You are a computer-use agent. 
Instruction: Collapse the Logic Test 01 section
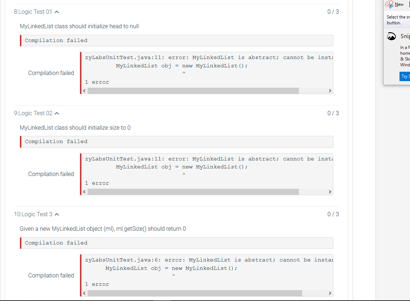[x=57, y=11]
